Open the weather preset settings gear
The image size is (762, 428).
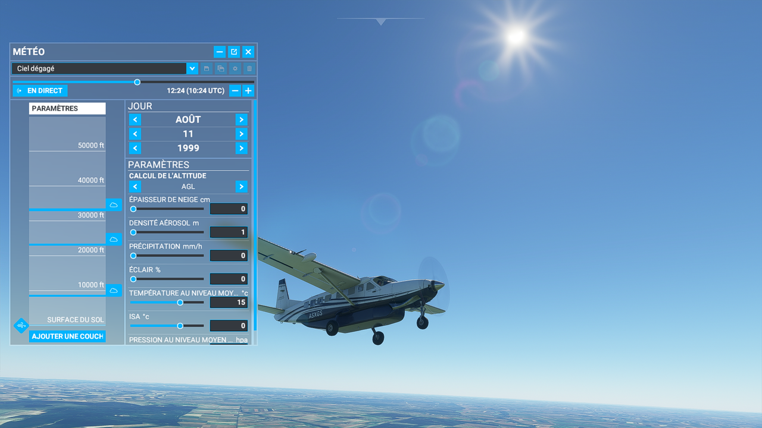[x=235, y=68]
